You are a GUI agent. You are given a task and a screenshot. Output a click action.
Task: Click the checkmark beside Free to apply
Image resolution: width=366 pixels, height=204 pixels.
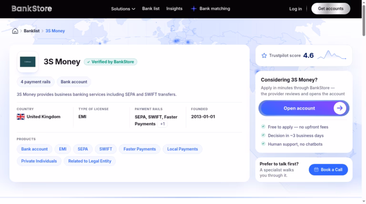point(263,126)
